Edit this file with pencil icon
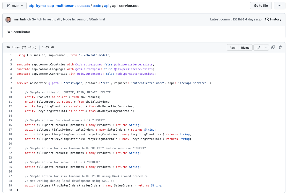Image resolution: width=287 pixels, height=195 pixels. click(x=258, y=48)
